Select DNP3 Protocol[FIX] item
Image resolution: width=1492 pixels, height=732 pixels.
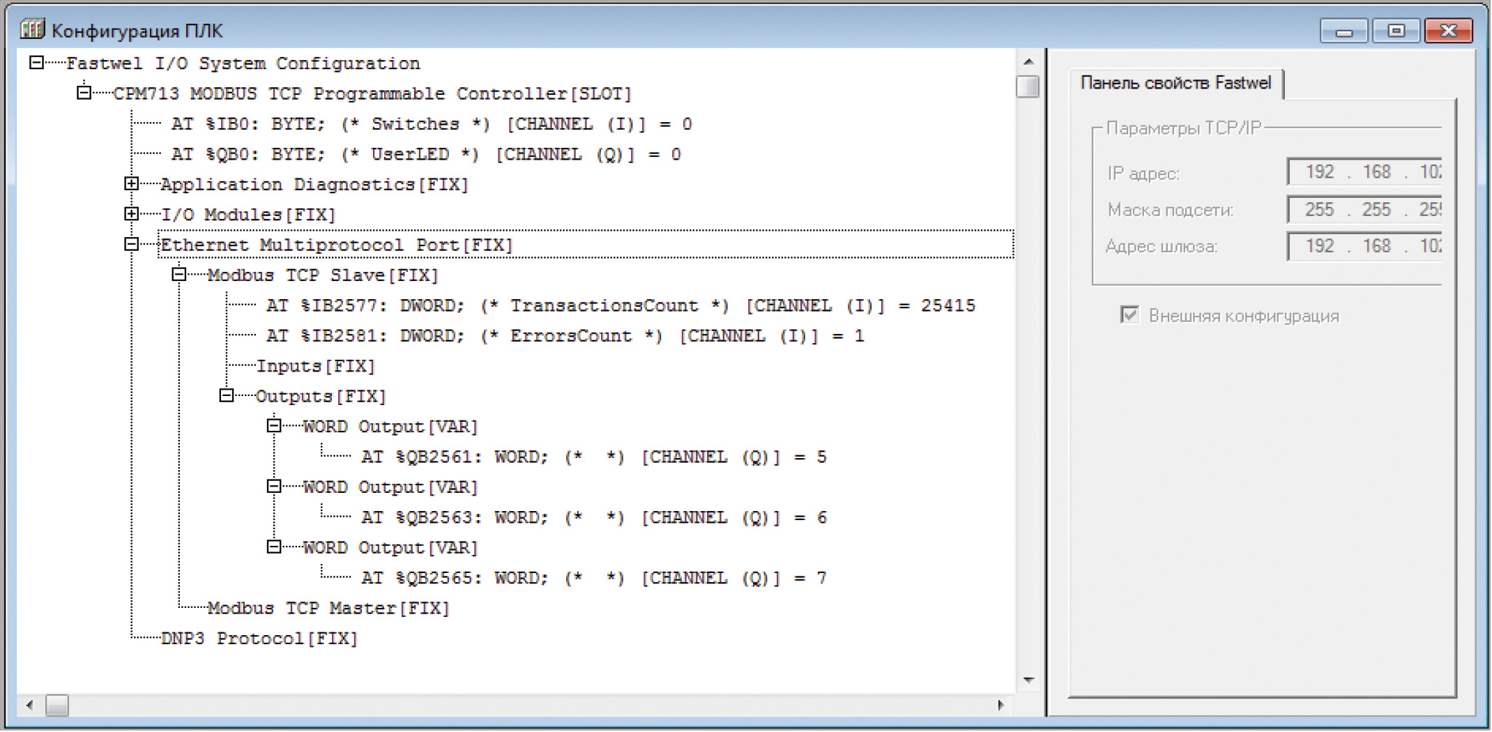259,639
